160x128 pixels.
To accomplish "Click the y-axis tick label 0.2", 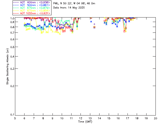I will tap(12, 86).
